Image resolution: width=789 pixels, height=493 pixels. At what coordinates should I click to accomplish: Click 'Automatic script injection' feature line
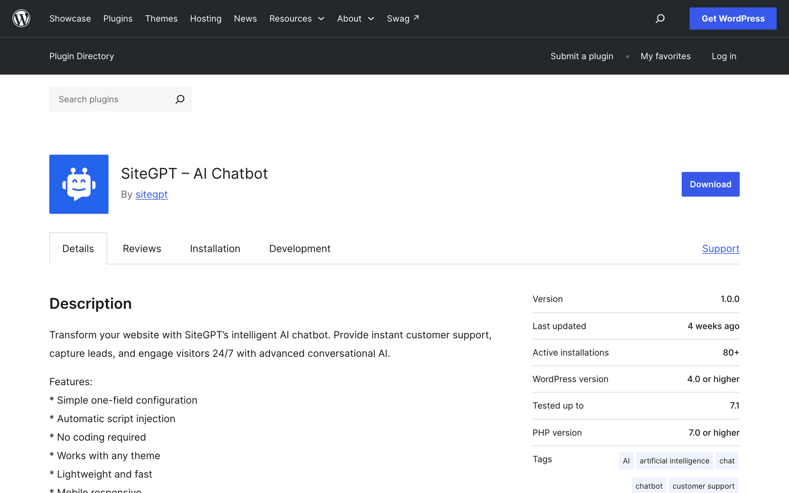click(112, 419)
